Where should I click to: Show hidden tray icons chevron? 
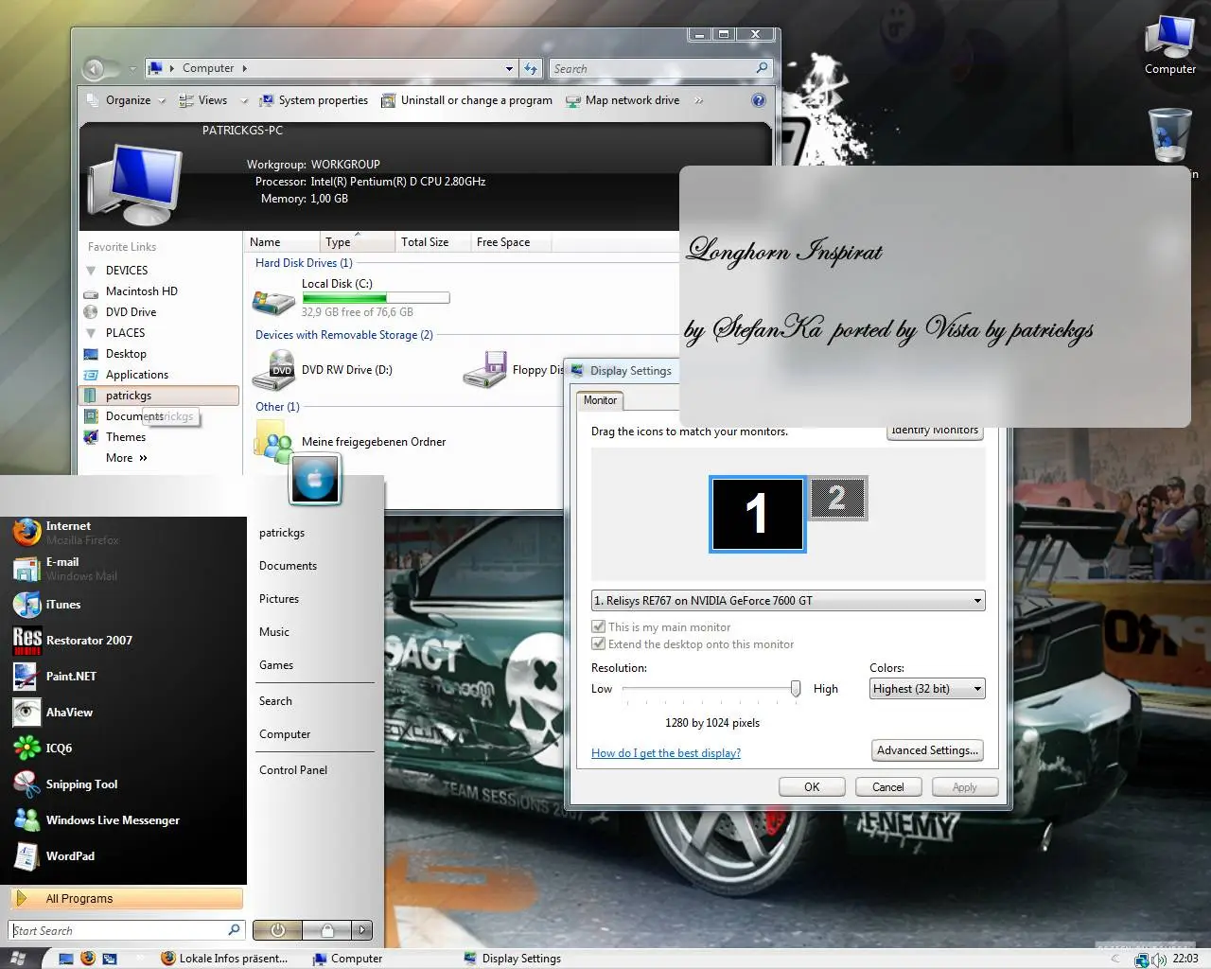1114,960
